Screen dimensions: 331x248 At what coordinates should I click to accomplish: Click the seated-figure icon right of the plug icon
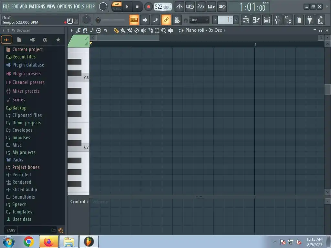coord(320,20)
